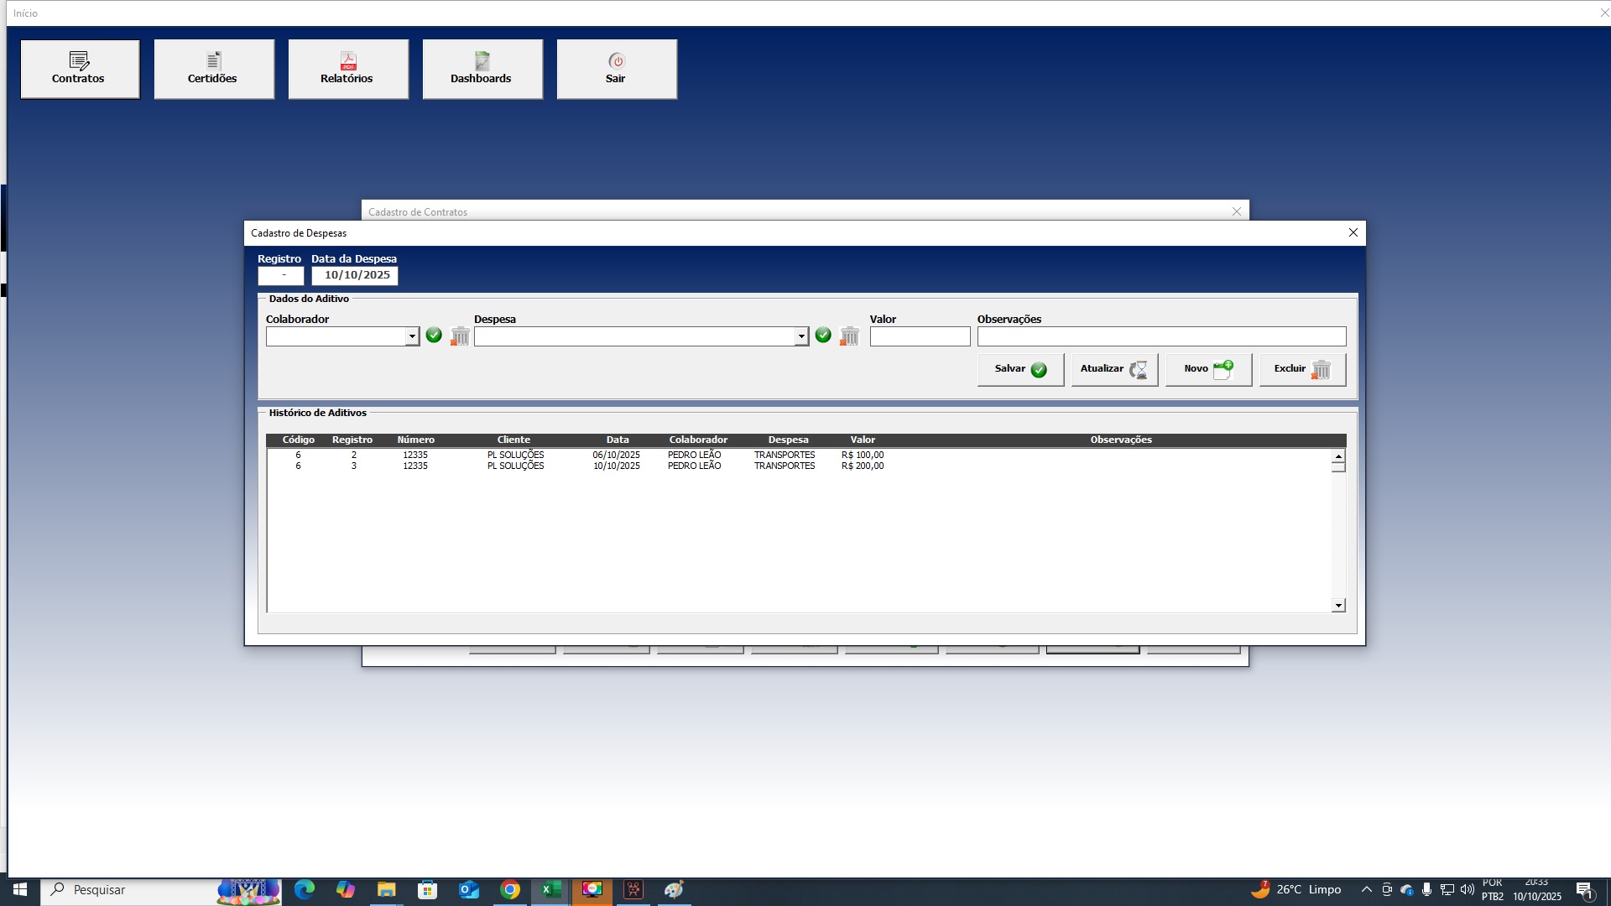Click the trash icon beside Colaborador dropdown
This screenshot has width=1611, height=906.
(x=460, y=336)
